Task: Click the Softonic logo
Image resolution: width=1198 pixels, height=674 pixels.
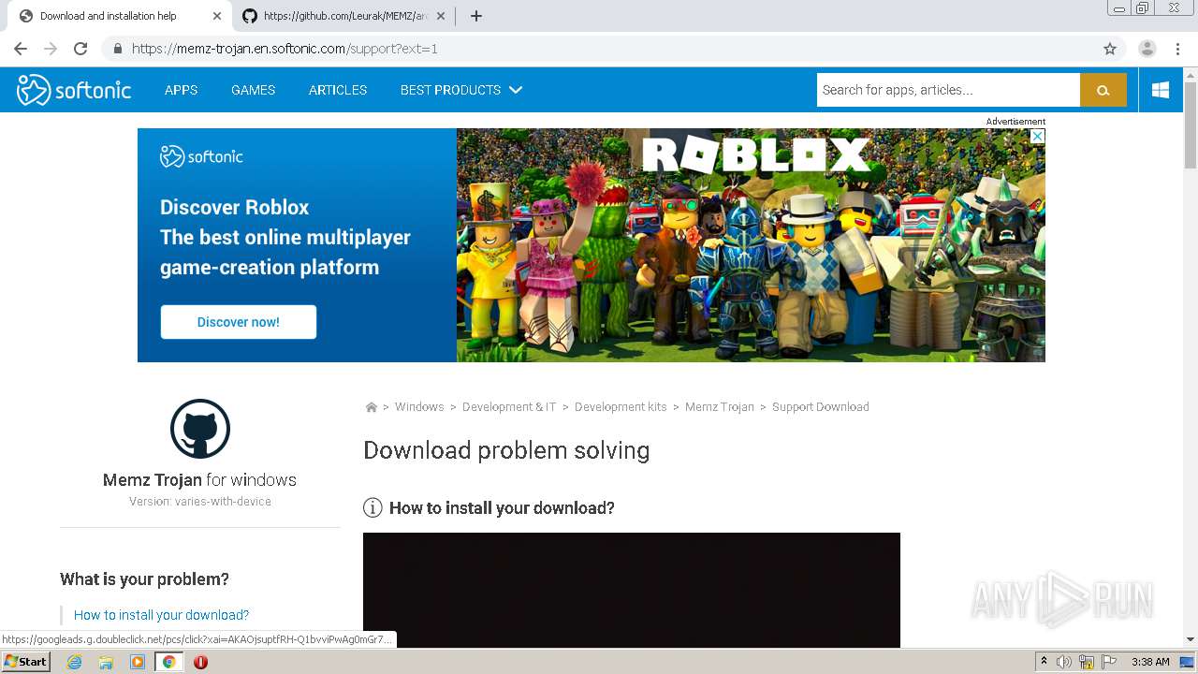Action: click(74, 90)
